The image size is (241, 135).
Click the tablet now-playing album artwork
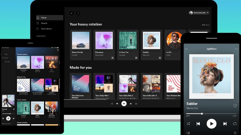(x=8, y=101)
